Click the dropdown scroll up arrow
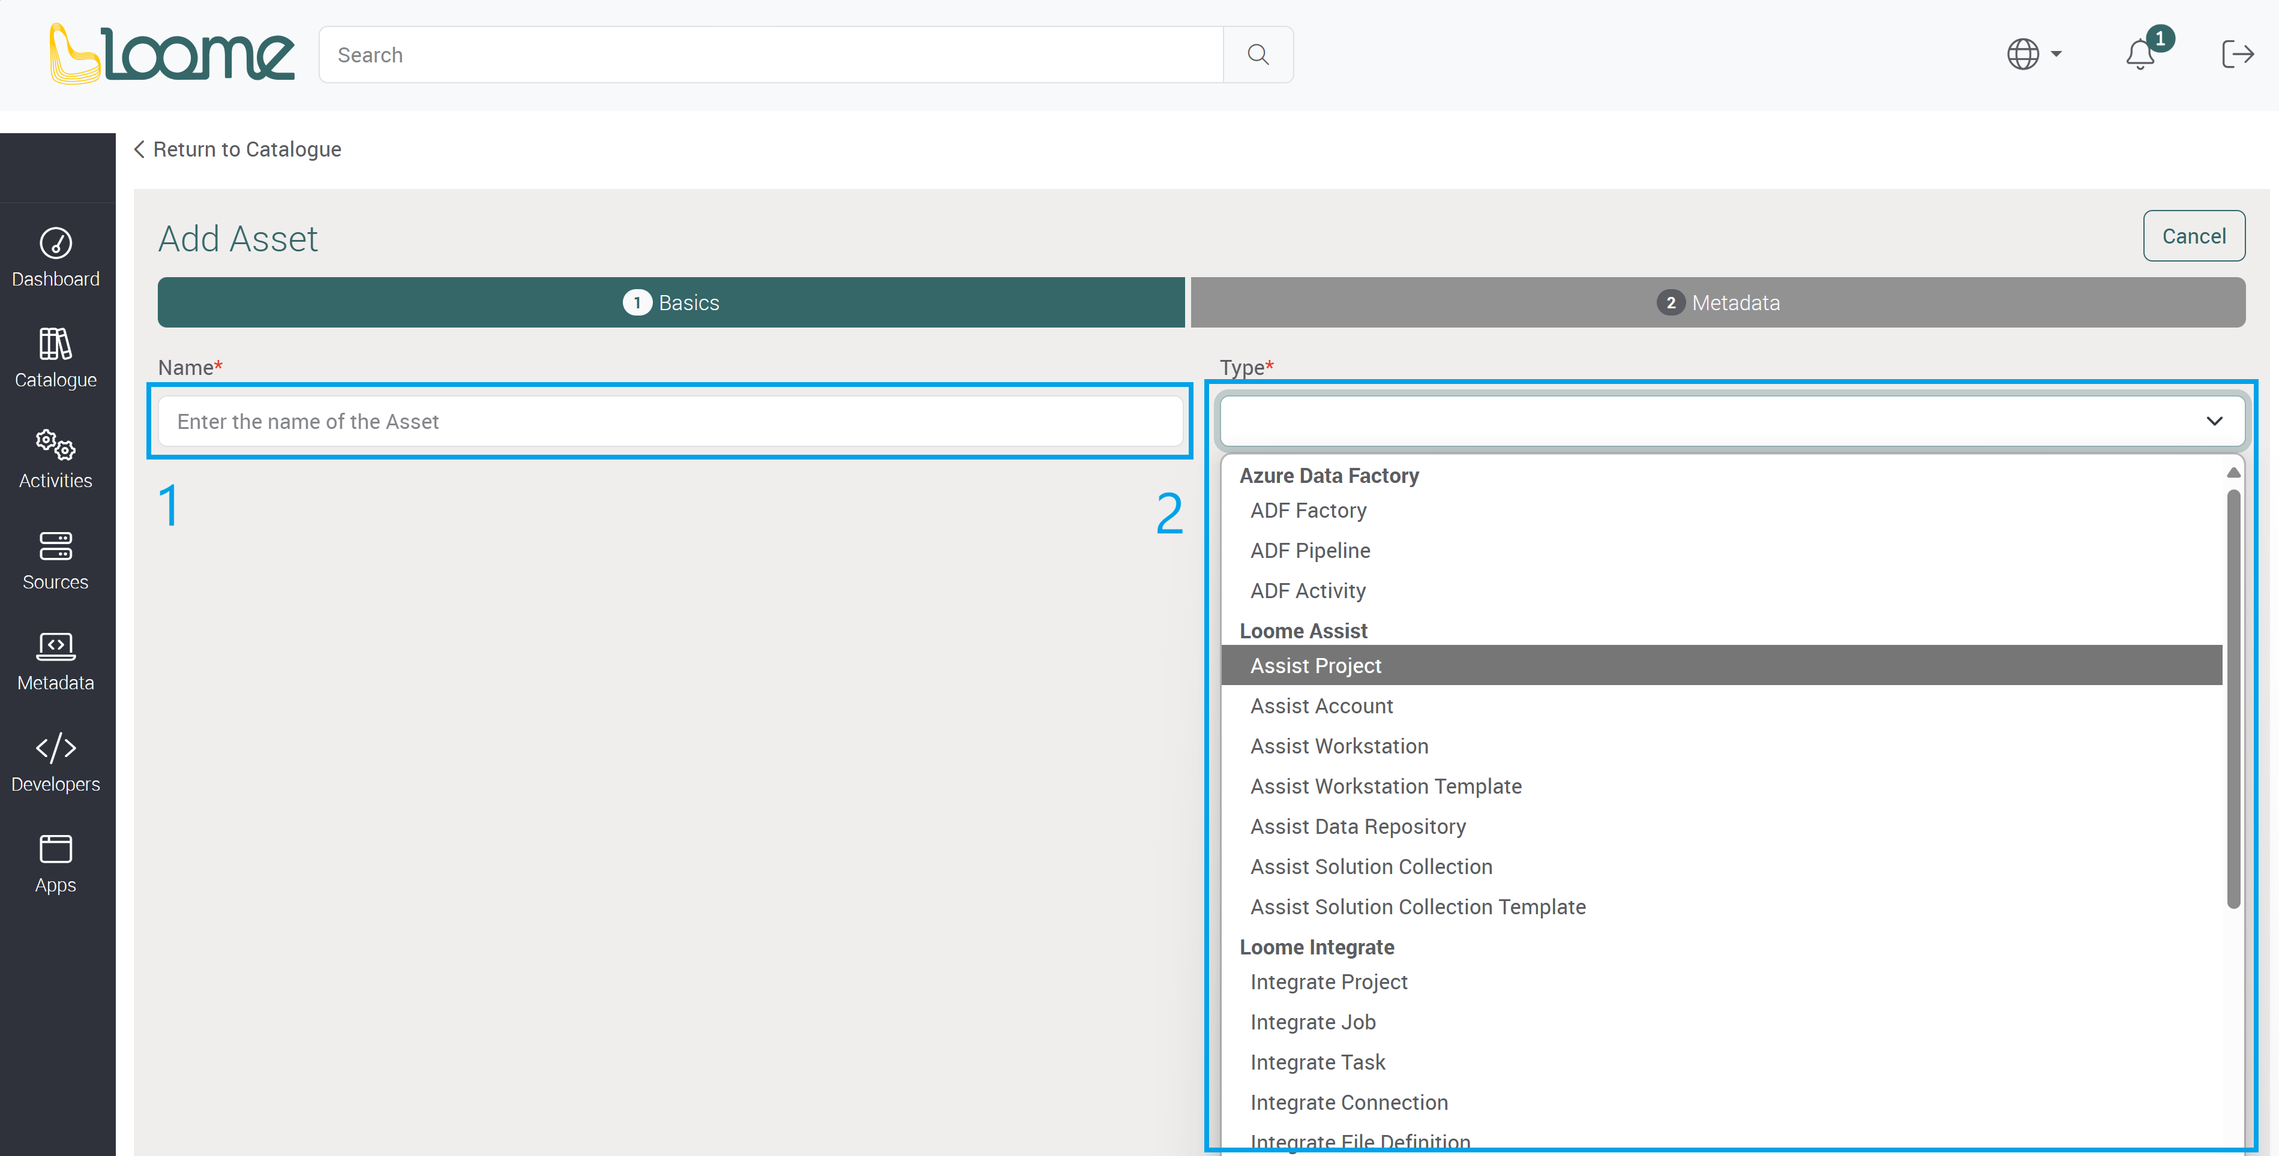Image resolution: width=2279 pixels, height=1156 pixels. pyautogui.click(x=2234, y=473)
